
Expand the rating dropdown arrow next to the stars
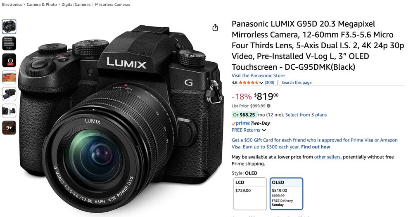tap(261, 83)
